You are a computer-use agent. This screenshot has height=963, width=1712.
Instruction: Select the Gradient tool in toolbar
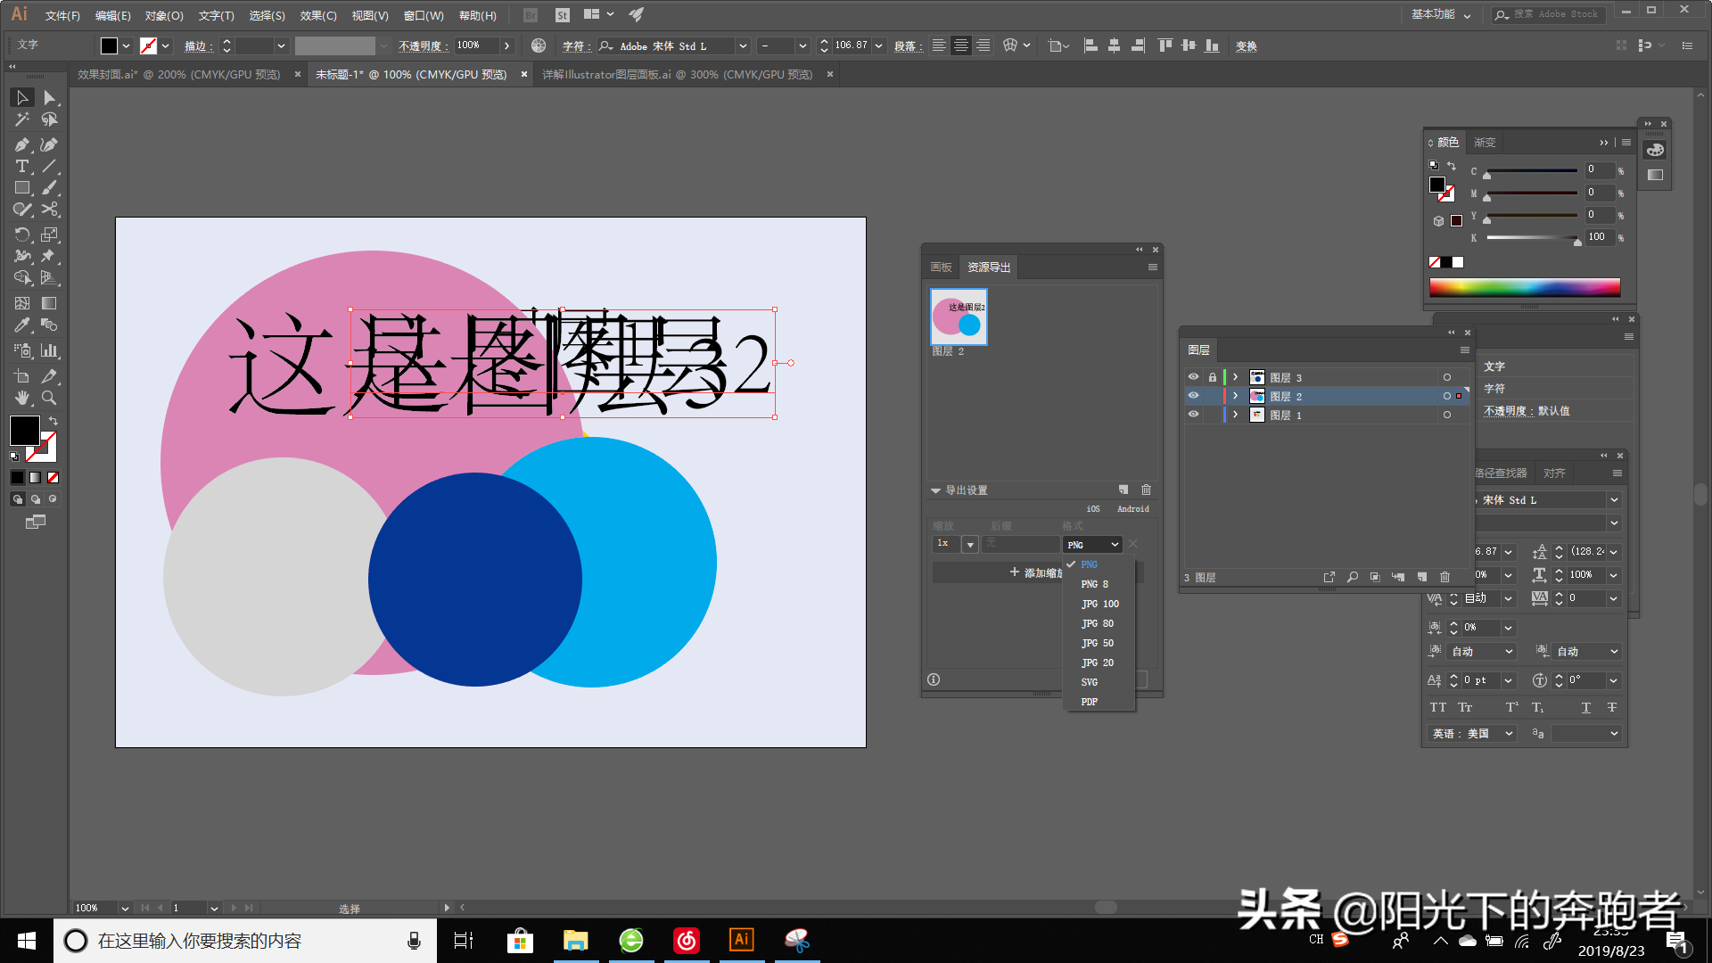pyautogui.click(x=48, y=305)
